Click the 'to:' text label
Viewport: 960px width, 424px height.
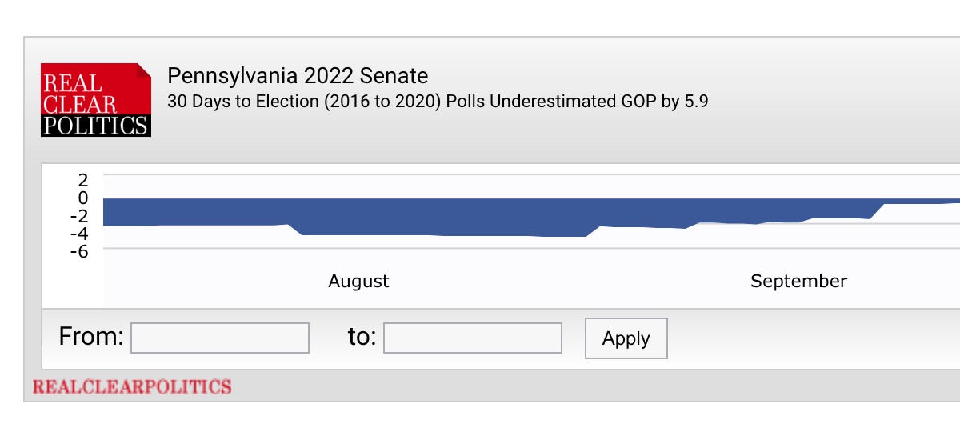click(x=362, y=338)
